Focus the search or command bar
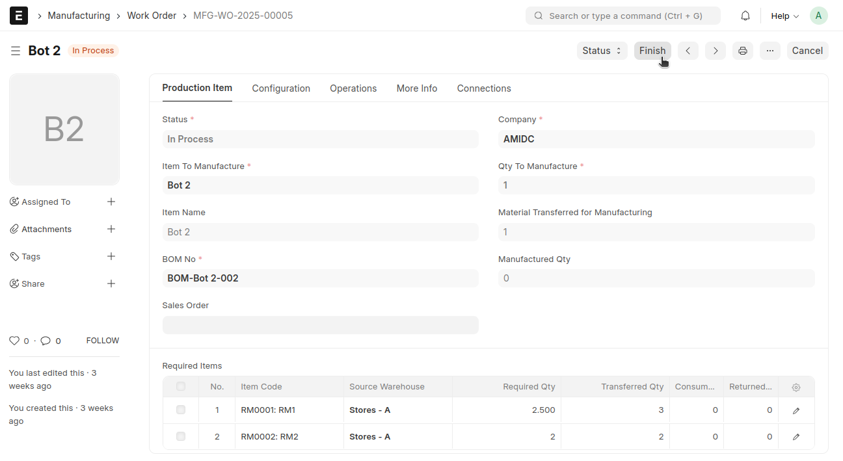The height and width of the screenshot is (461, 843). tap(623, 16)
